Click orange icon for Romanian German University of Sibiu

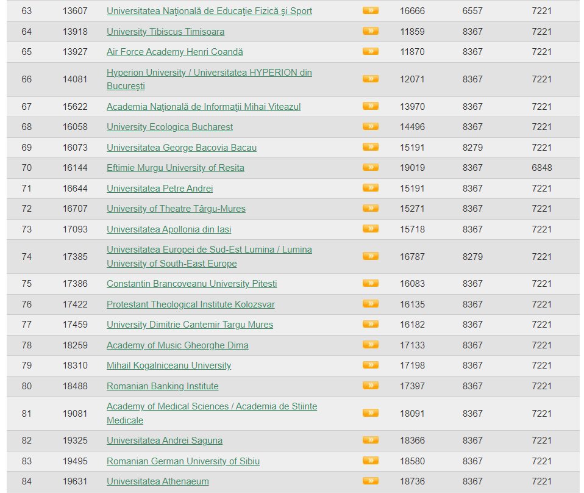(370, 461)
